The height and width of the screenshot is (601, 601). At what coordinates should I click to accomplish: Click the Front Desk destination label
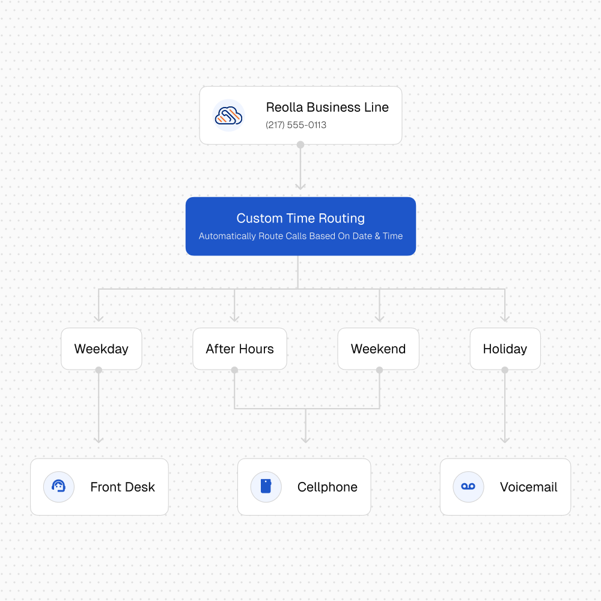123,487
